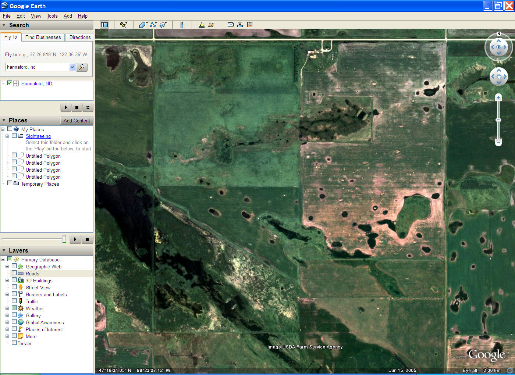Expand the More layer node

click(7, 336)
